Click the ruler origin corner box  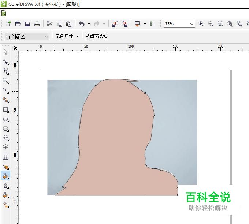(15, 48)
